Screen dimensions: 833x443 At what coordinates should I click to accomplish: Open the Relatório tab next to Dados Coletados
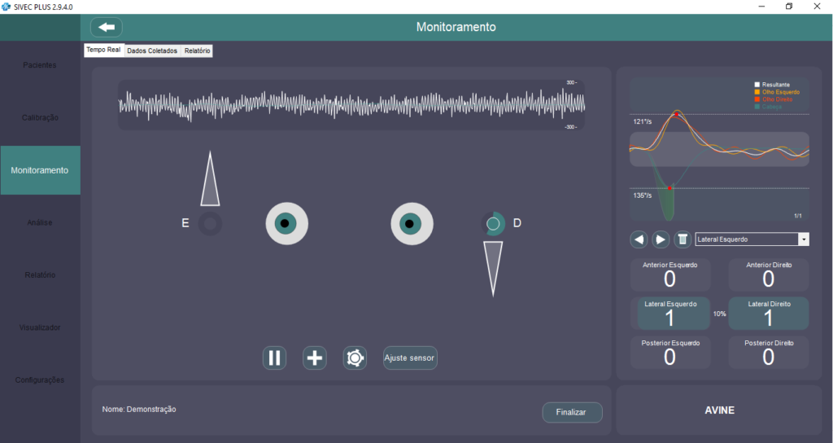[x=197, y=50]
